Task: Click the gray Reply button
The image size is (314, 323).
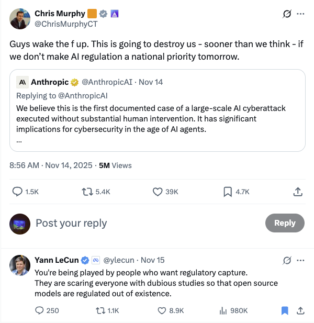Action: [285, 223]
